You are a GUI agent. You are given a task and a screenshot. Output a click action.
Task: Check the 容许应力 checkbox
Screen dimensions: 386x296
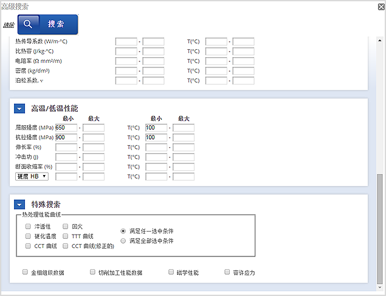[x=227, y=272]
